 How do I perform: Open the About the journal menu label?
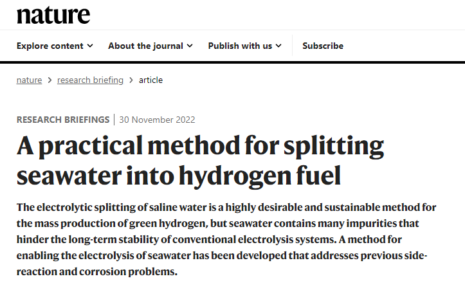pyautogui.click(x=145, y=46)
